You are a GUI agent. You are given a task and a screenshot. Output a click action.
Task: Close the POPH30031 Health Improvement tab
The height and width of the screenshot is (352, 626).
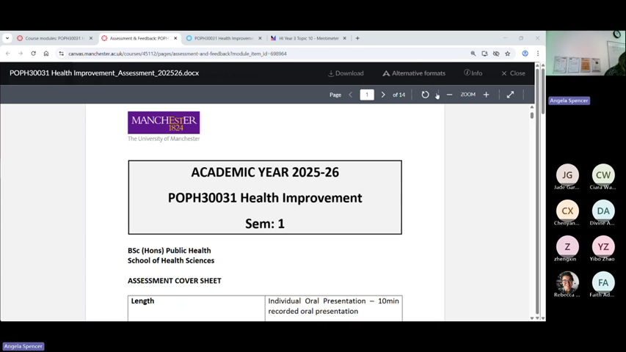pyautogui.click(x=260, y=38)
